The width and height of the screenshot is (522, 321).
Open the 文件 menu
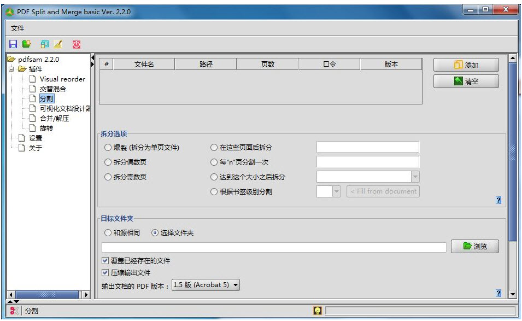click(17, 28)
